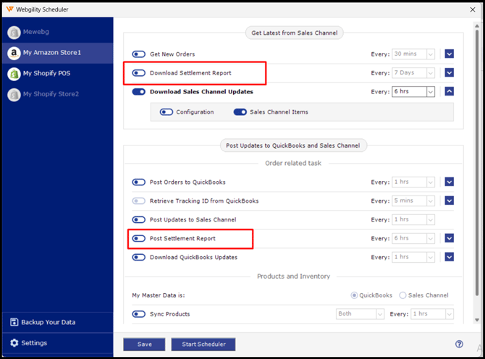Image resolution: width=485 pixels, height=359 pixels.
Task: Click the Start Scheduler button
Action: tap(203, 345)
